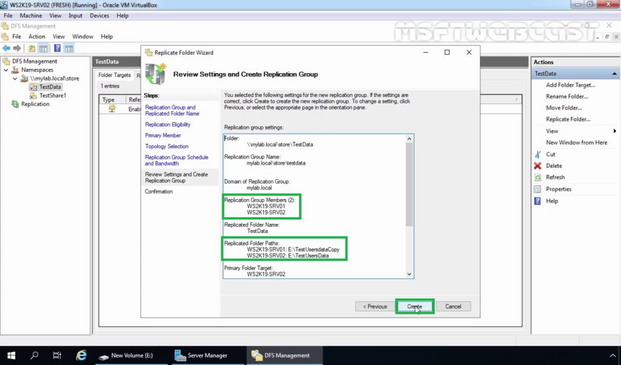Click New Window from Here action
621x365 pixels.
pyautogui.click(x=576, y=143)
